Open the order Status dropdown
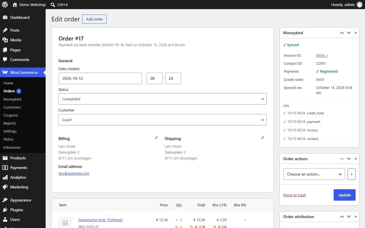The height and width of the screenshot is (228, 365). [x=163, y=99]
